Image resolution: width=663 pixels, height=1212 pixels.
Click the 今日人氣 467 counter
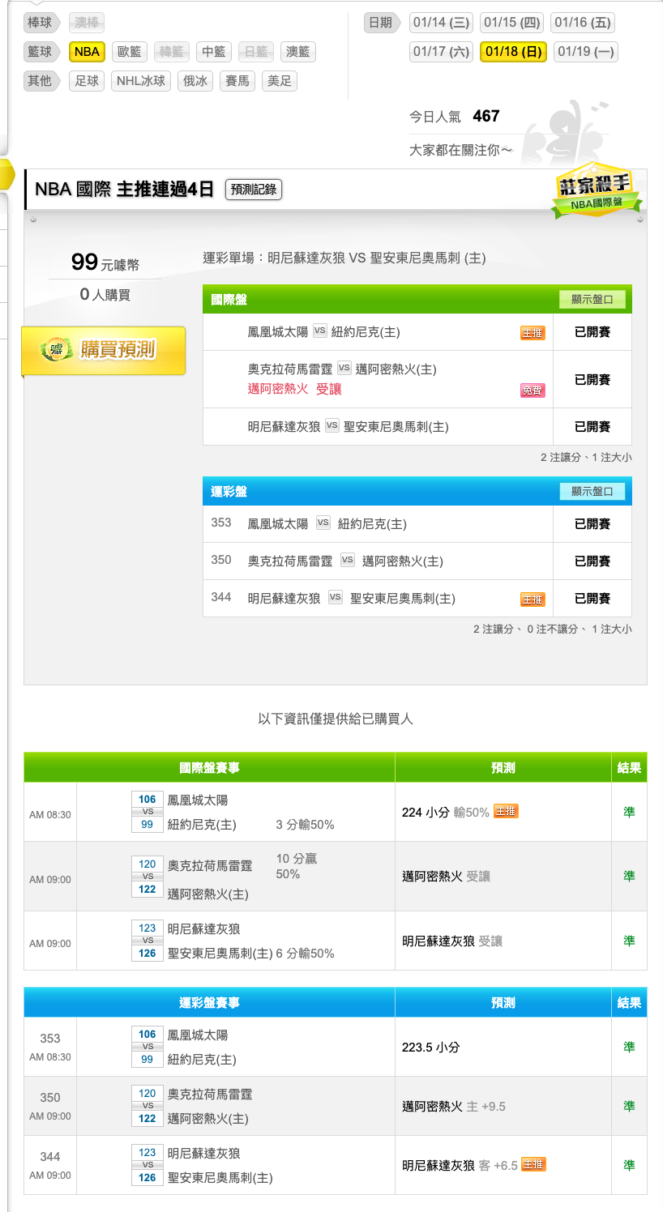[x=455, y=117]
